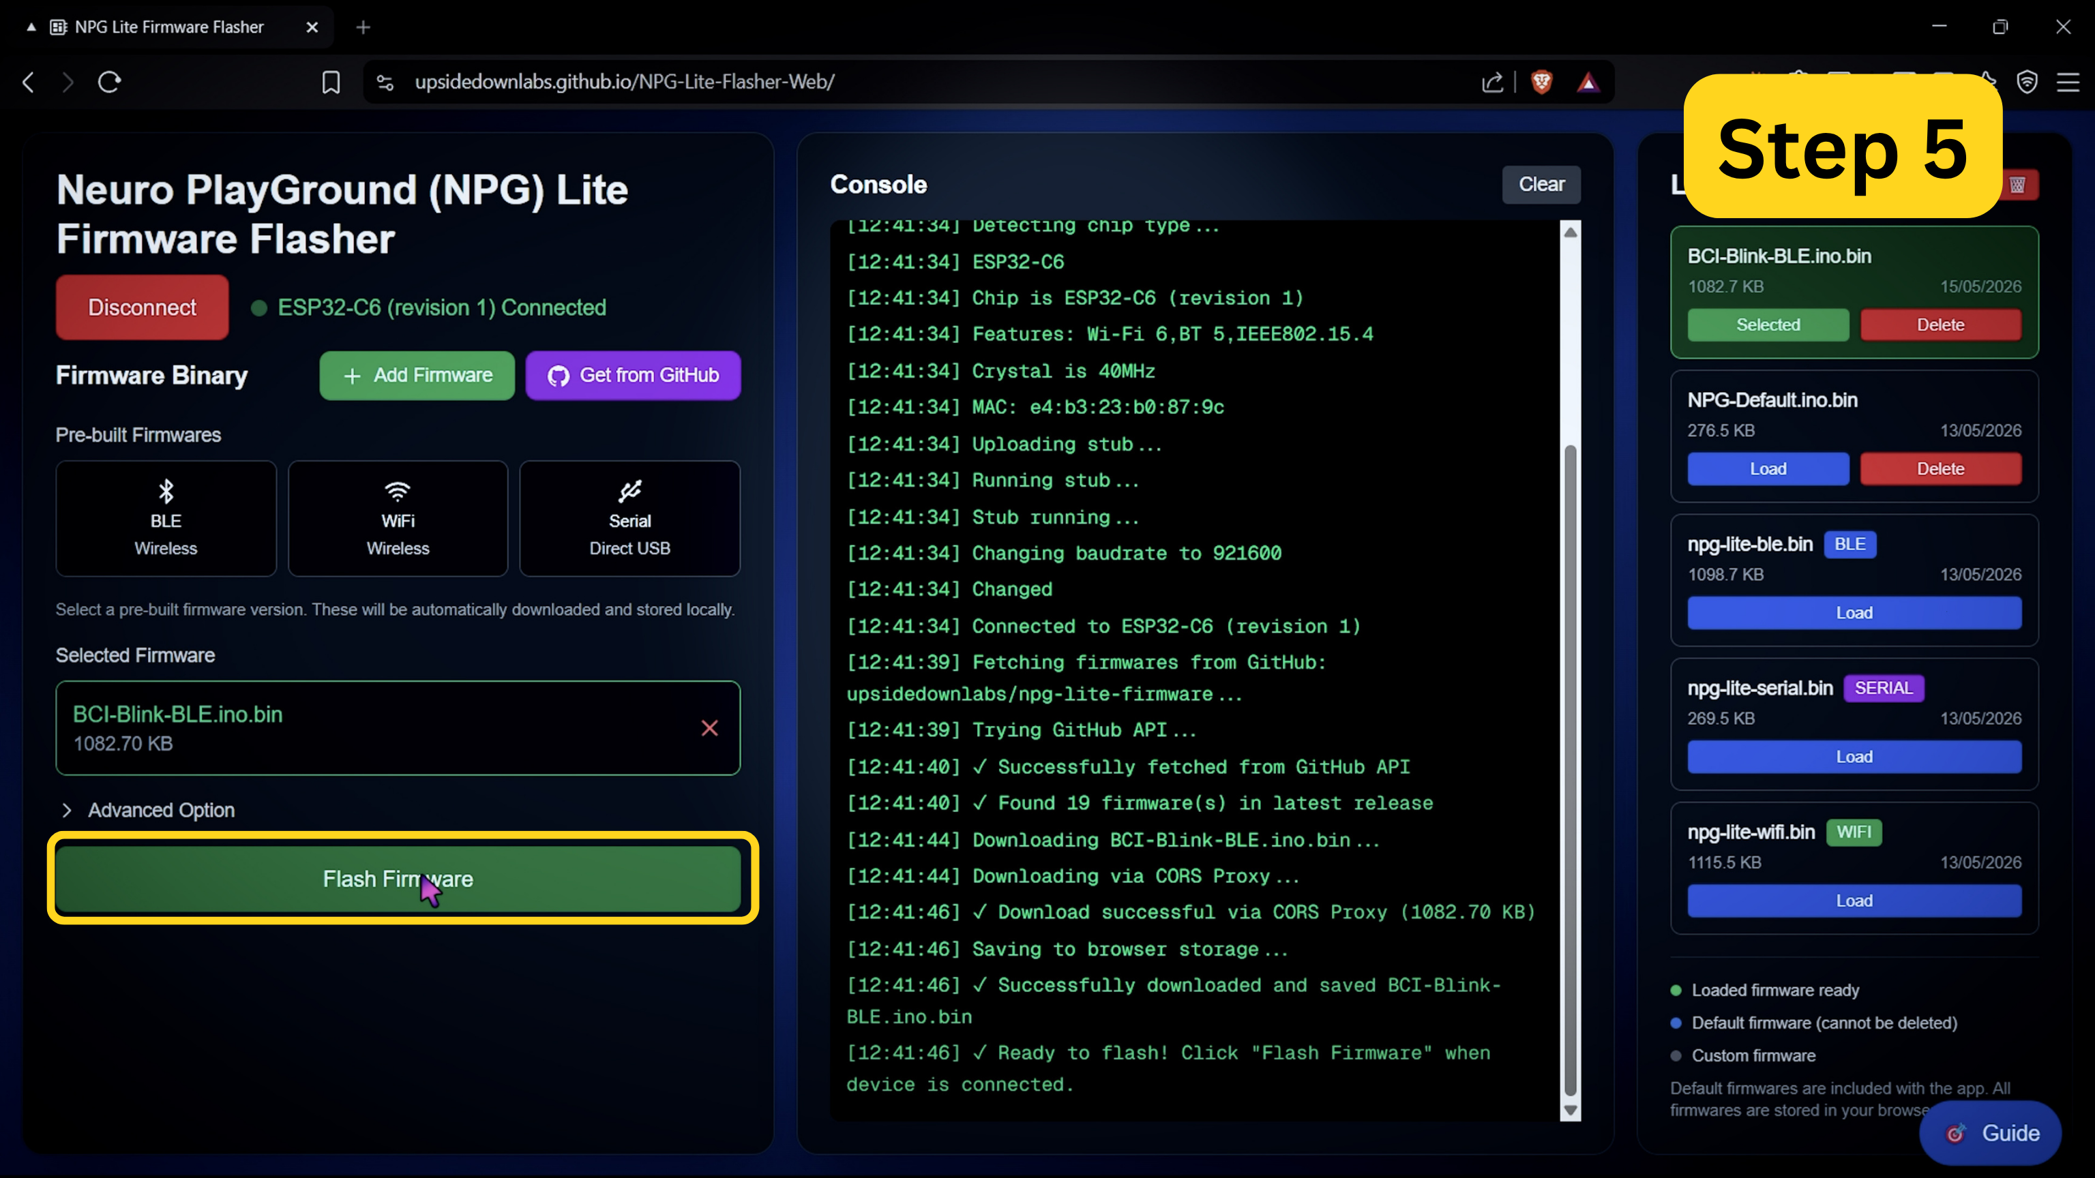Open site settings icon in address bar
The width and height of the screenshot is (2095, 1178).
click(385, 82)
